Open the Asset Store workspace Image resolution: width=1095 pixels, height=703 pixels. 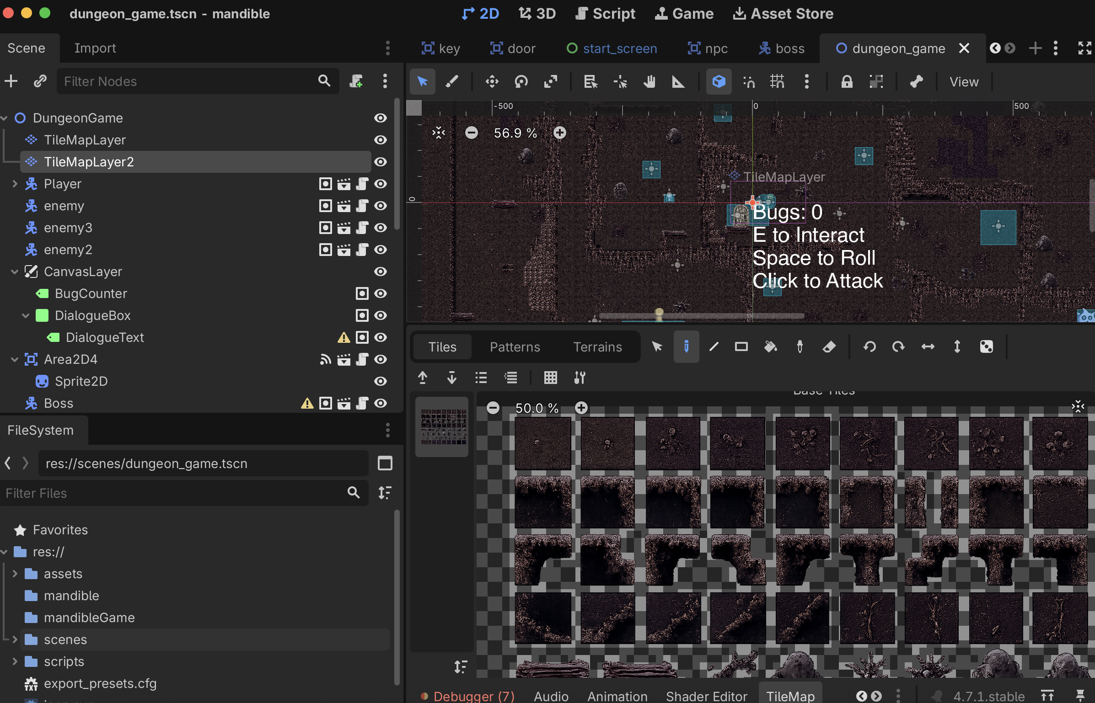click(x=783, y=14)
